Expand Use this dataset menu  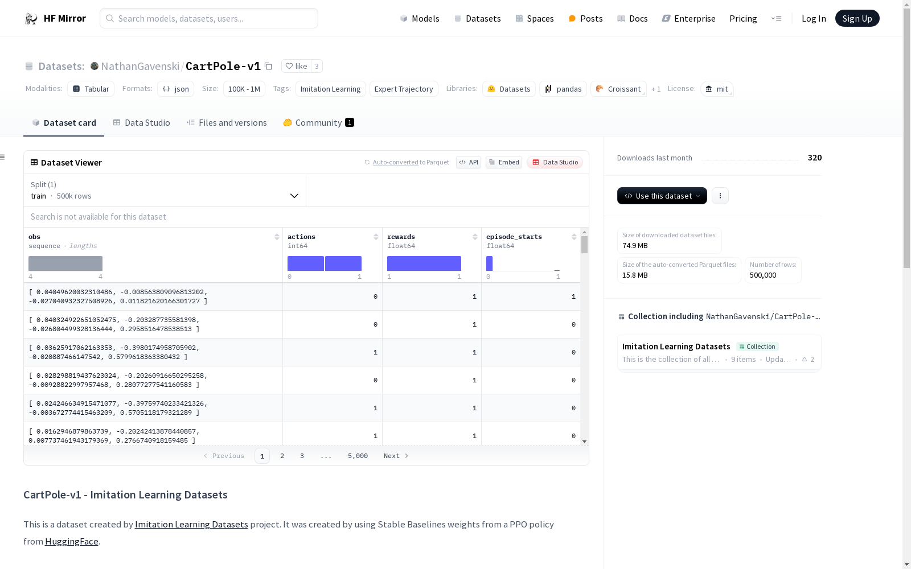tap(662, 196)
